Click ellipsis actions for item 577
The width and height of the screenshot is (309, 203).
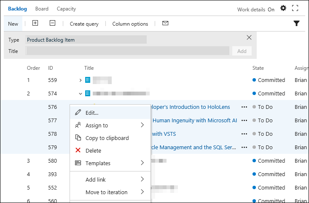[245, 121]
